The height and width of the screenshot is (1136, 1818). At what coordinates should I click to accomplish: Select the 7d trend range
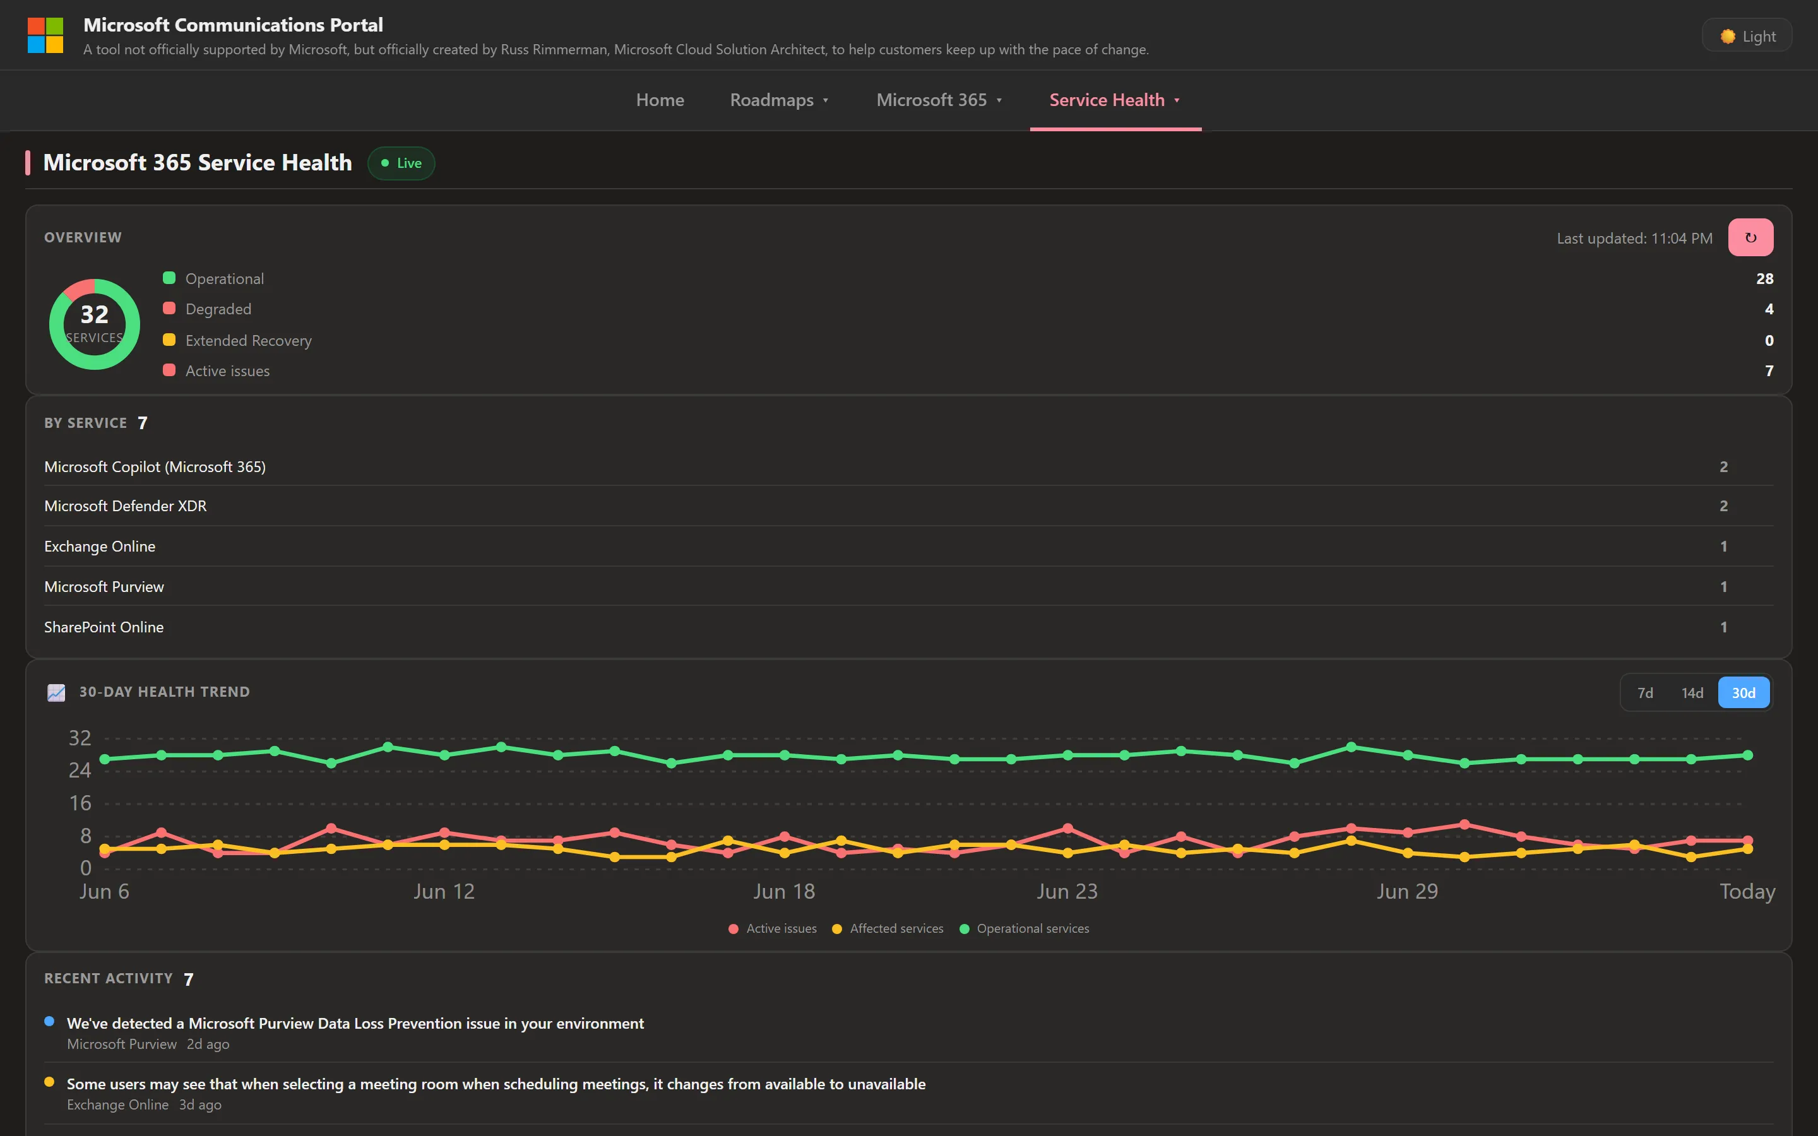(x=1645, y=693)
